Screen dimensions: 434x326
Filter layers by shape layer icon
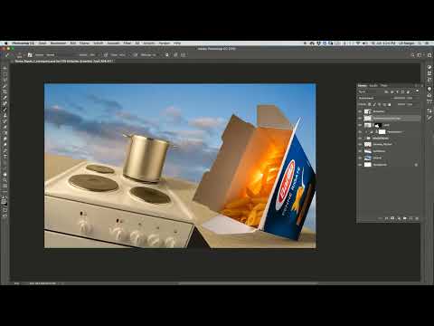click(402, 92)
